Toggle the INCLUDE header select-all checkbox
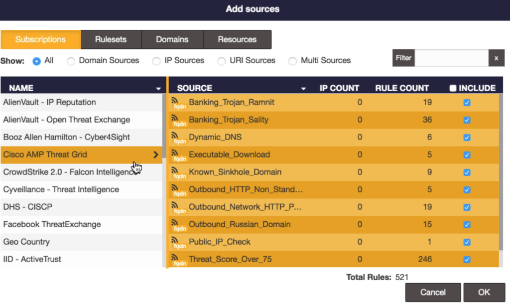 coord(453,88)
